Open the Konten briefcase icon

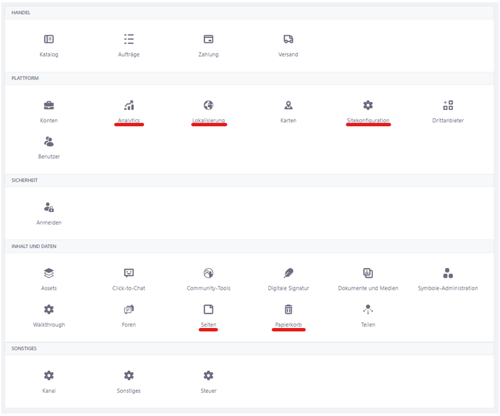(x=49, y=105)
